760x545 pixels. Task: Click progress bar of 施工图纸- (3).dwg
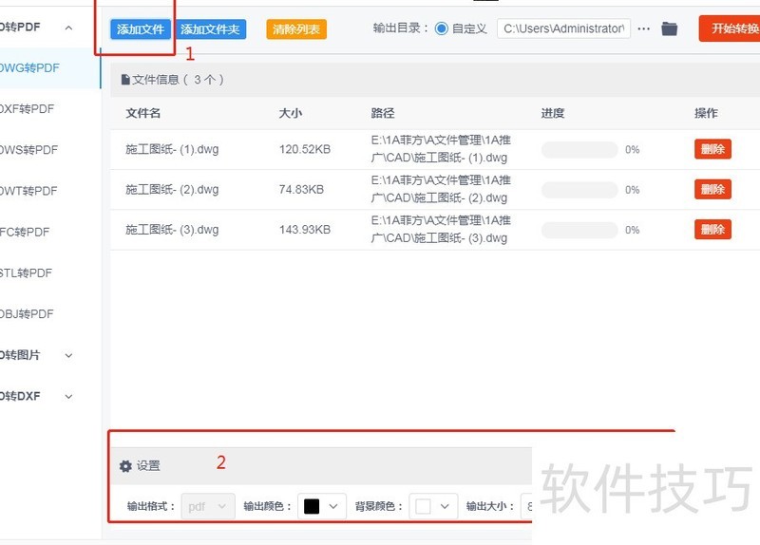point(579,230)
